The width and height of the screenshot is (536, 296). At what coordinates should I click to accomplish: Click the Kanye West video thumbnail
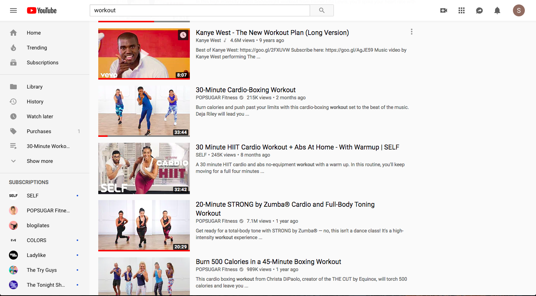[x=144, y=54]
